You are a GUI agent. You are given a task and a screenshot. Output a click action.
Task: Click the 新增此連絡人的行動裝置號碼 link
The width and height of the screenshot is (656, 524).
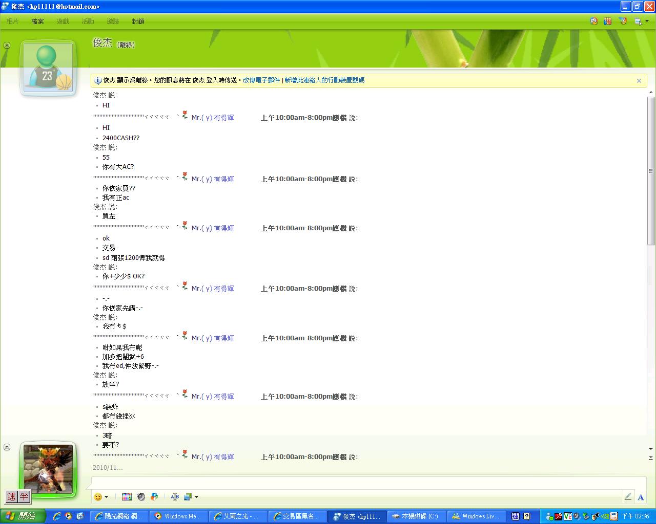pyautogui.click(x=324, y=80)
